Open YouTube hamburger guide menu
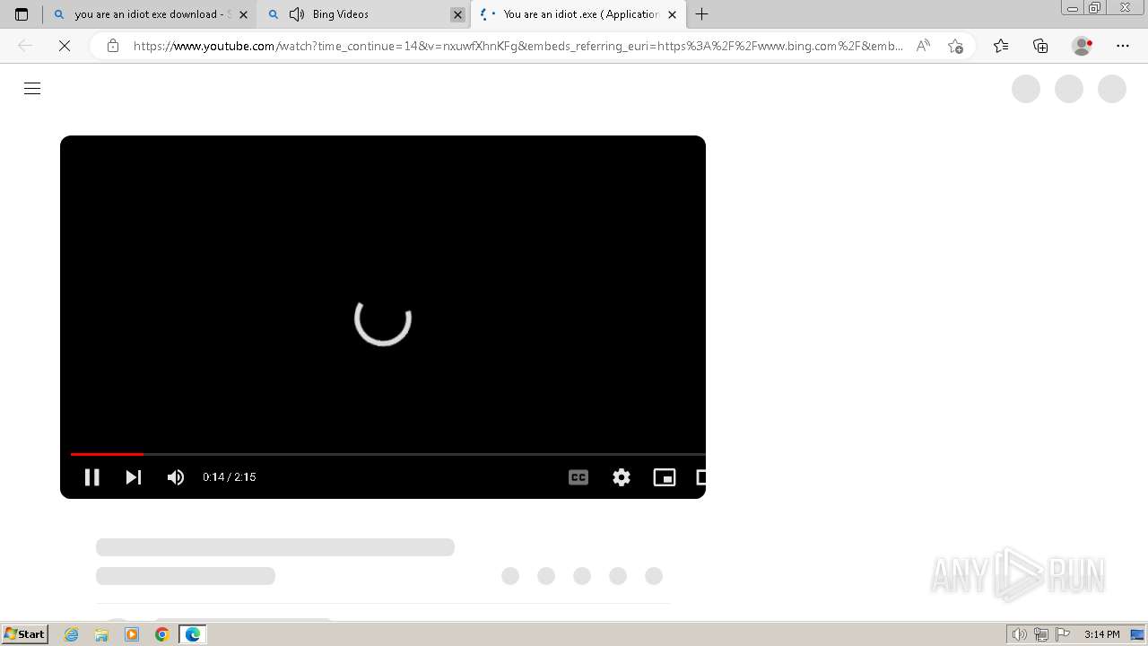This screenshot has width=1148, height=646. [x=32, y=88]
